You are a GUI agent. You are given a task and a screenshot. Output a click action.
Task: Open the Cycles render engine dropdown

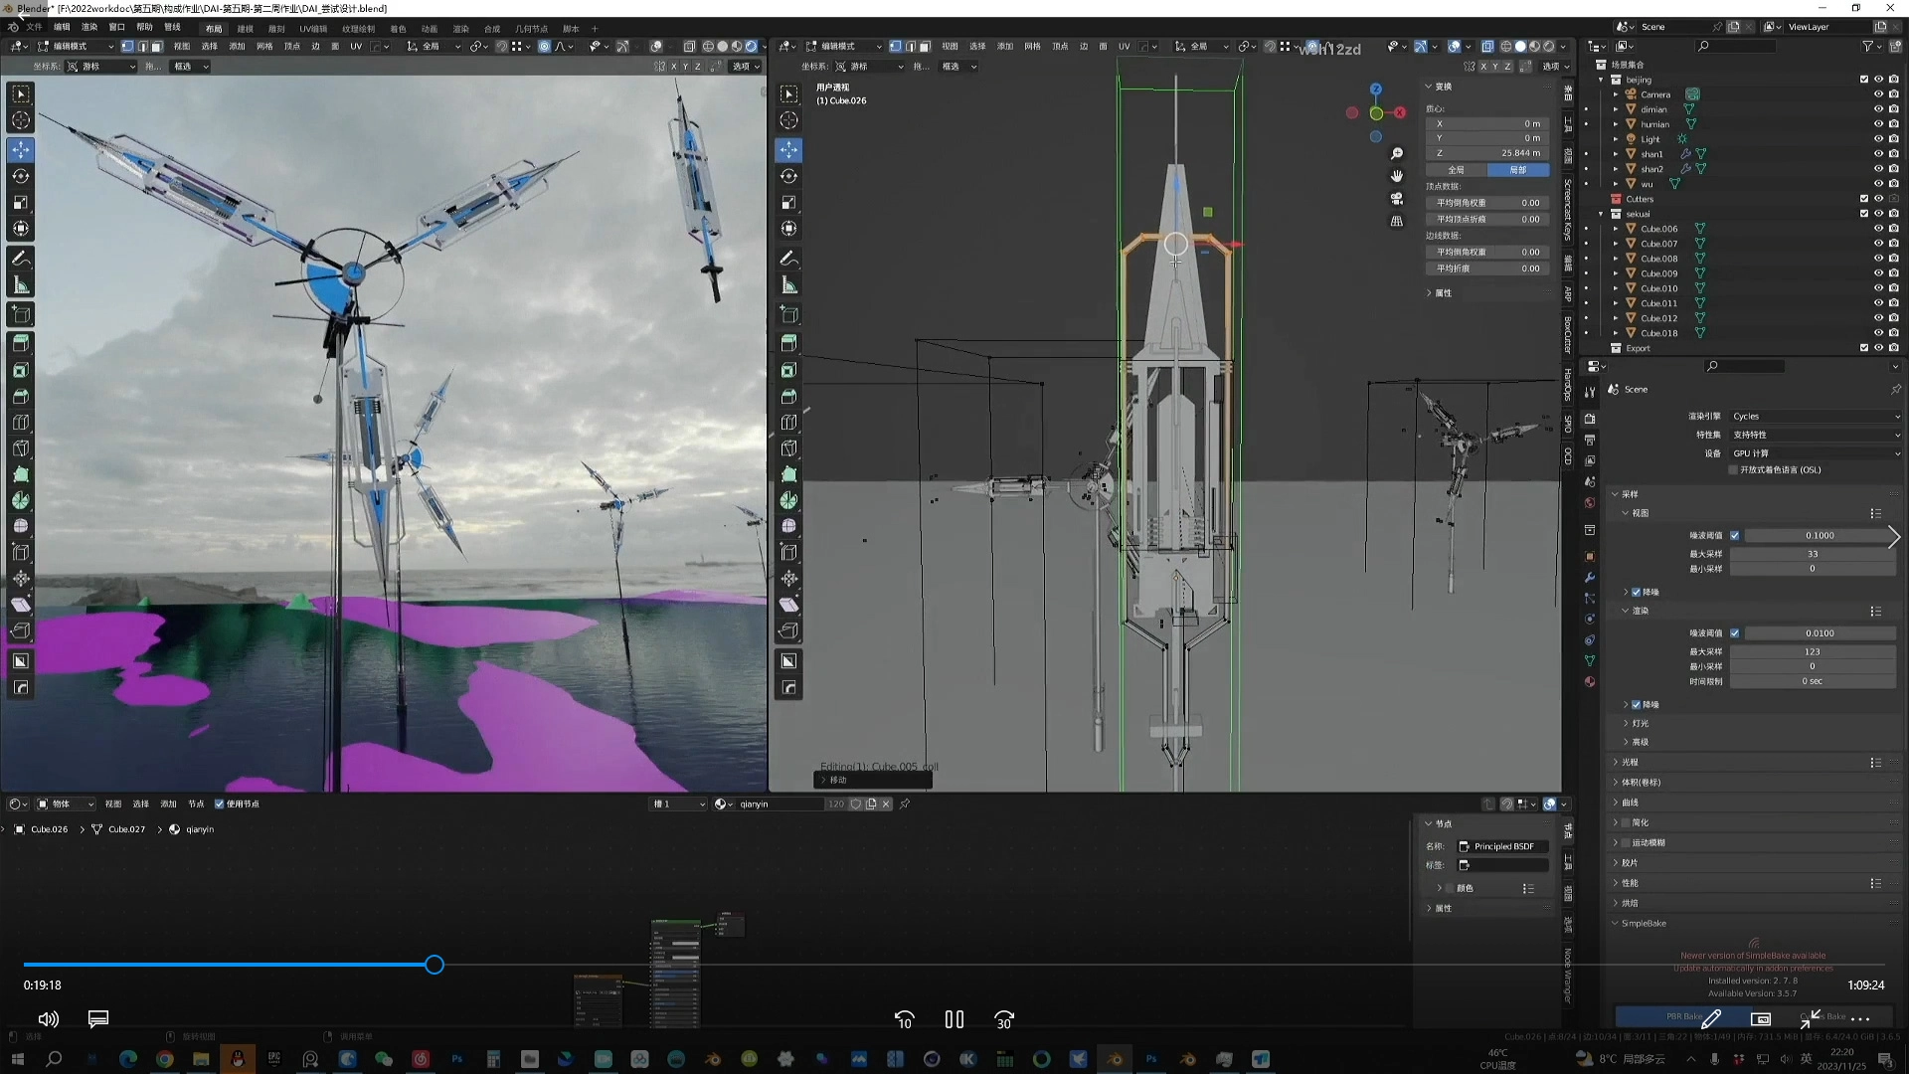point(1815,417)
